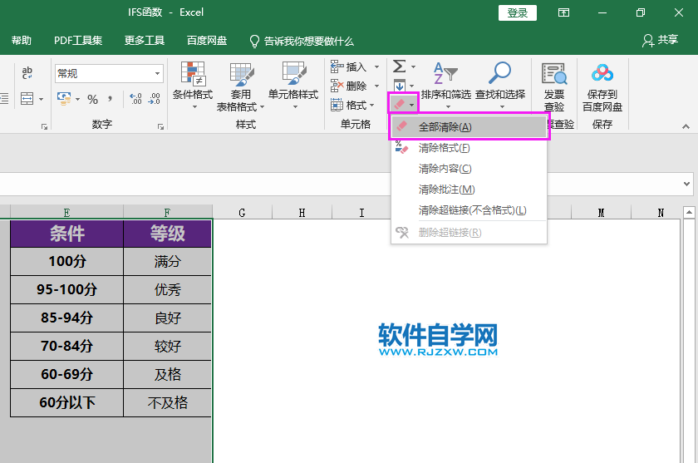Screen dimensions: 698x463
Task: Click Decrease Decimal icon
Action: (154, 98)
